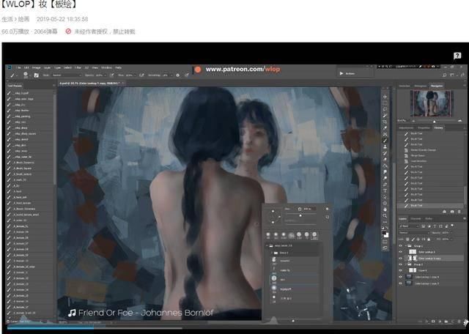The image size is (469, 334).
Task: Toggle visibility of the bottom layer
Action: 401,283
